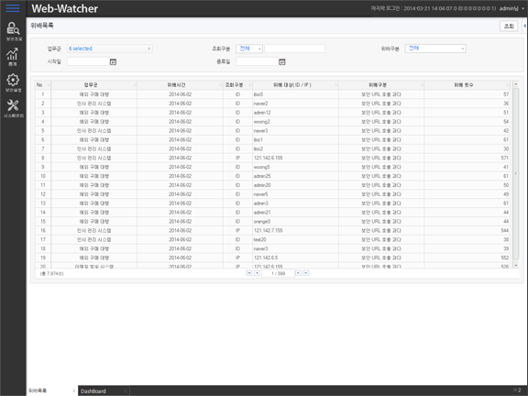Sort by the 조회구분 column header
The height and width of the screenshot is (396, 528).
[237, 85]
